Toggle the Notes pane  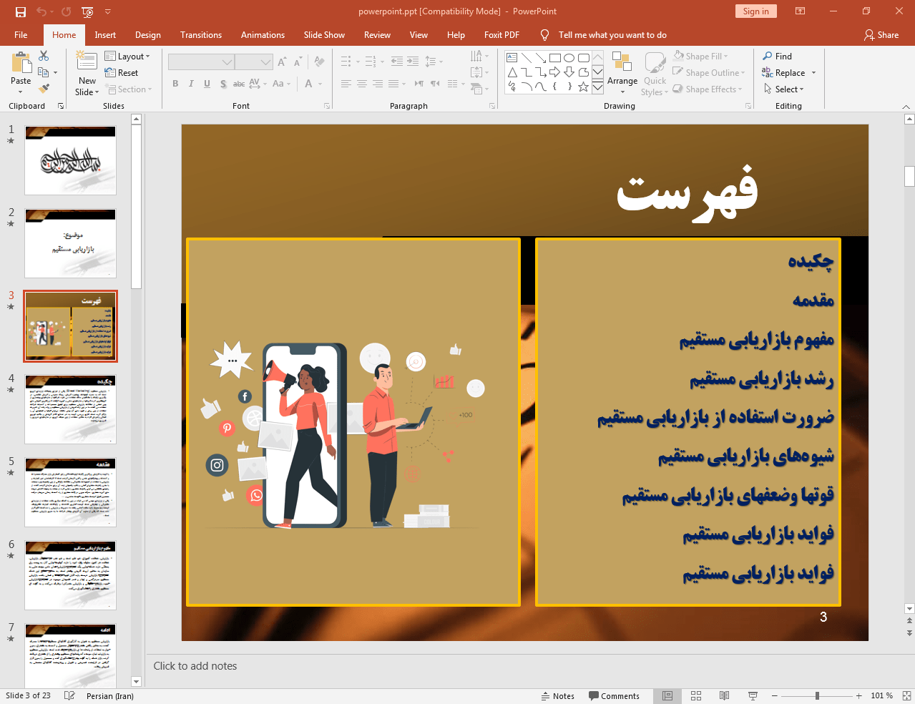557,695
